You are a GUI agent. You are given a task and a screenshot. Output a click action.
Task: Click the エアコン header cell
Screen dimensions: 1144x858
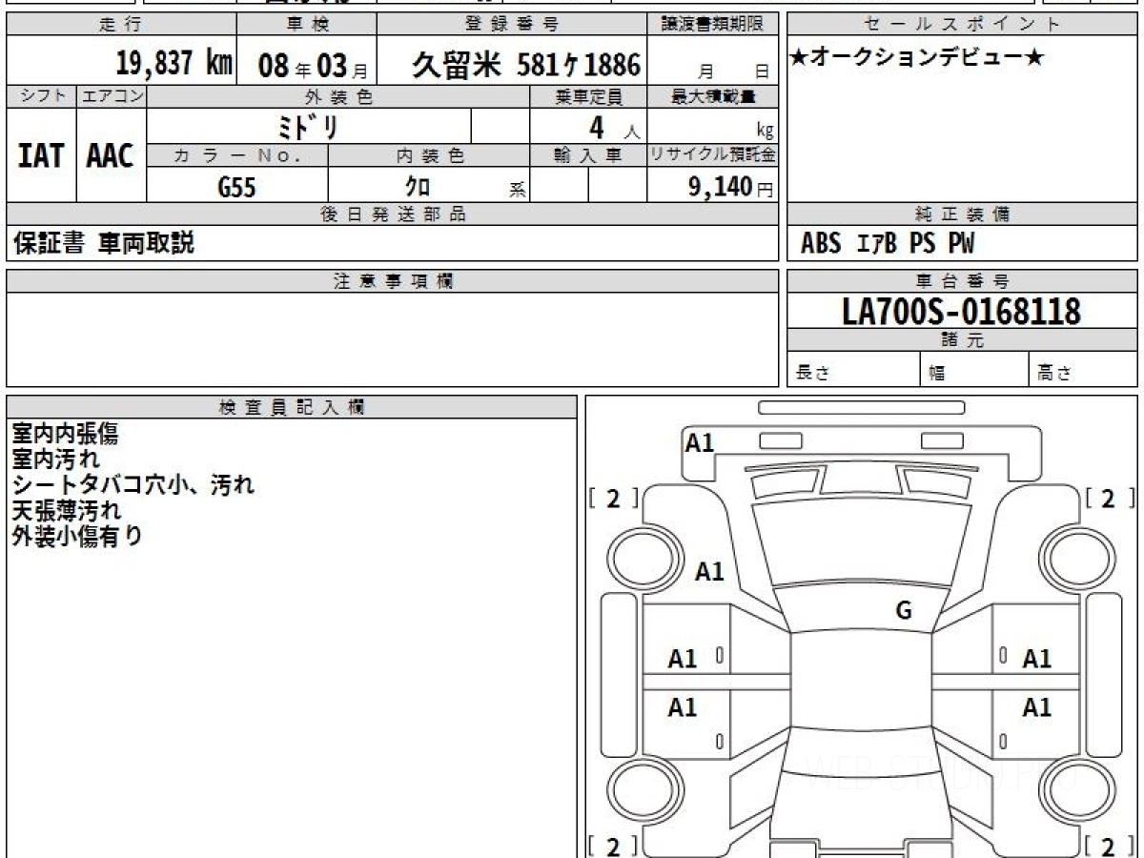click(112, 96)
